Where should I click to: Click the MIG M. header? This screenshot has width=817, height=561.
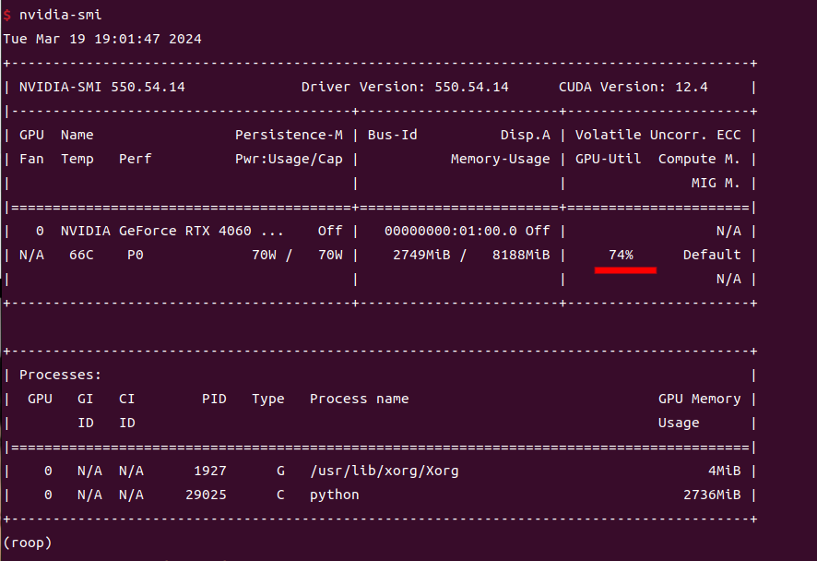pyautogui.click(x=716, y=183)
